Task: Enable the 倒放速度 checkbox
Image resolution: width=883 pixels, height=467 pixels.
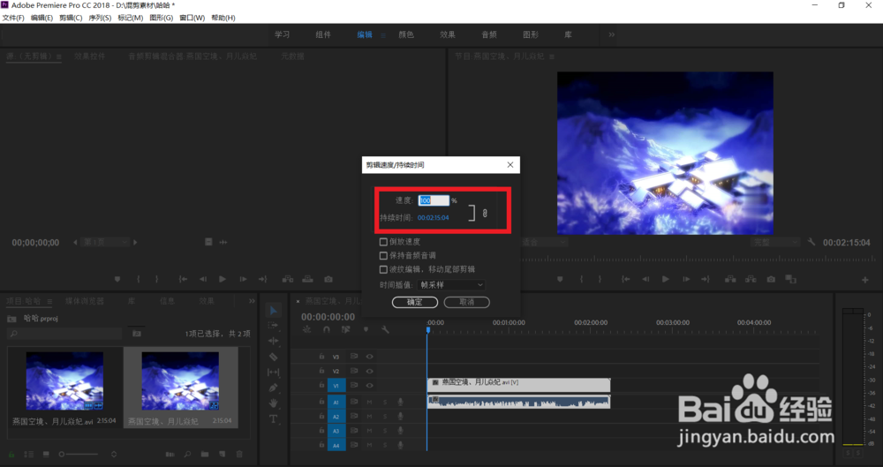Action: click(x=383, y=242)
